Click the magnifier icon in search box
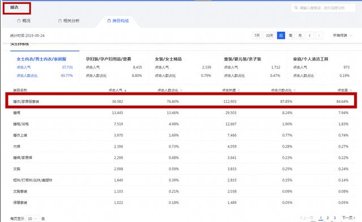 [296, 8]
